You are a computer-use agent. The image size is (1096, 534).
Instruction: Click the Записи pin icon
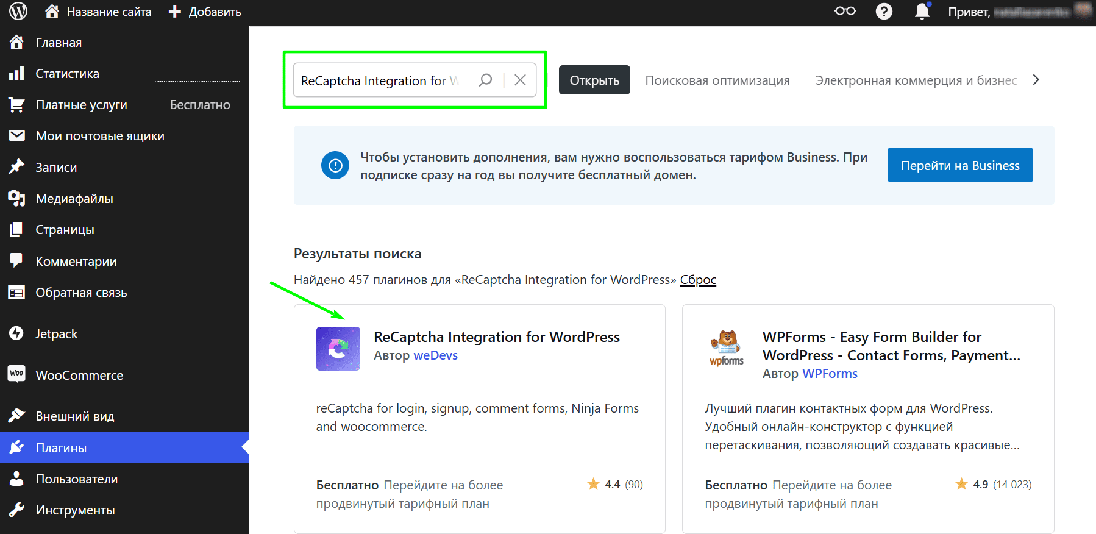coord(16,167)
